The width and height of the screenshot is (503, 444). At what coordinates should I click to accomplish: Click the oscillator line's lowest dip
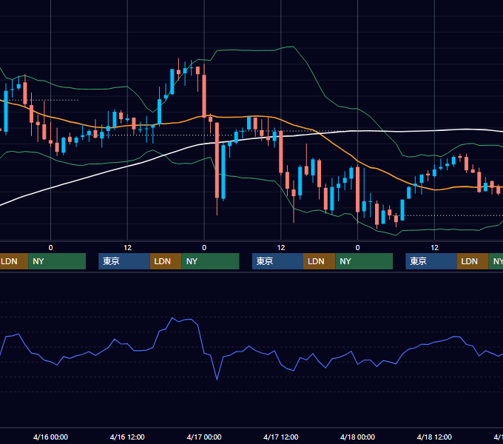click(217, 380)
